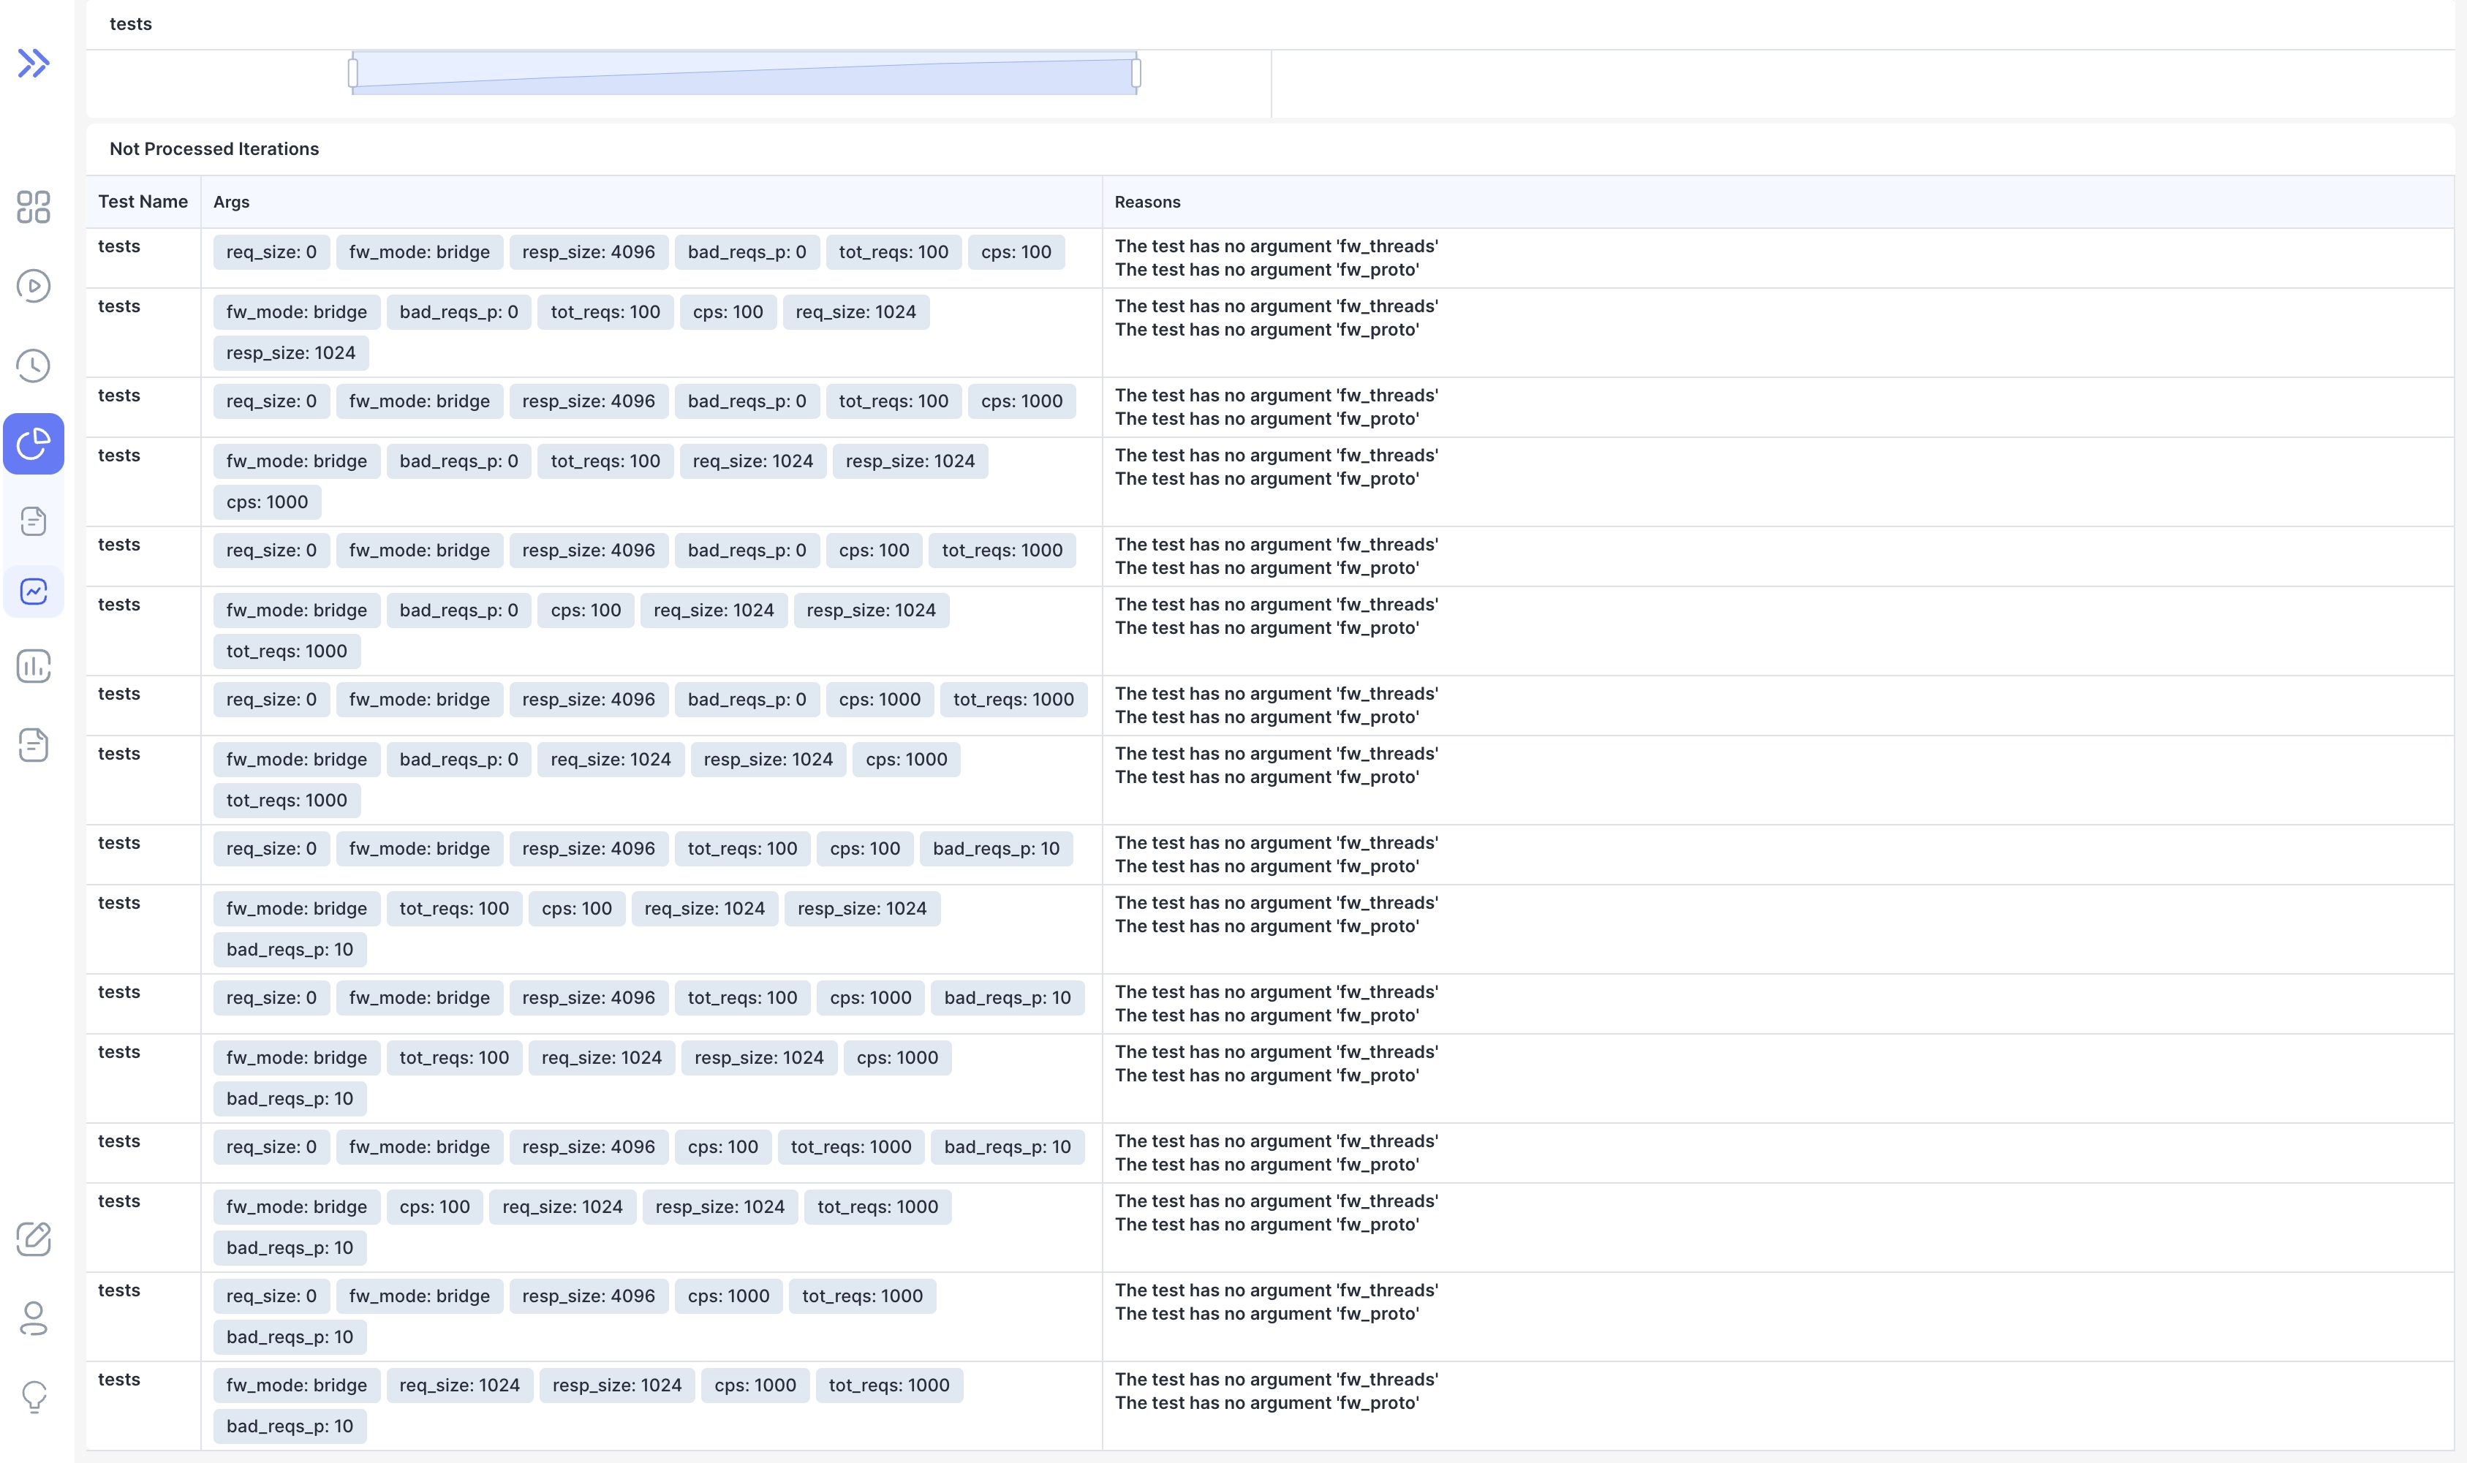Click the 'Reasons' column header
Image resolution: width=2467 pixels, height=1463 pixels.
(x=1147, y=201)
